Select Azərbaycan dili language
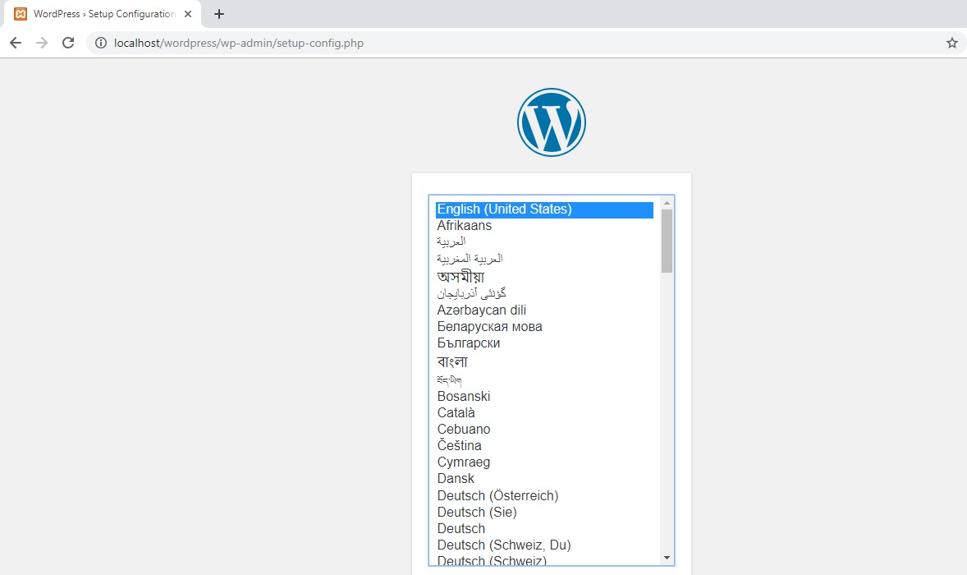This screenshot has width=967, height=575. tap(544, 310)
